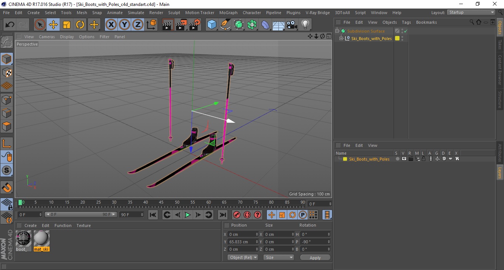Screen dimensions: 504x270
Task: Open Edit Render Settings icon
Action: 195,25
